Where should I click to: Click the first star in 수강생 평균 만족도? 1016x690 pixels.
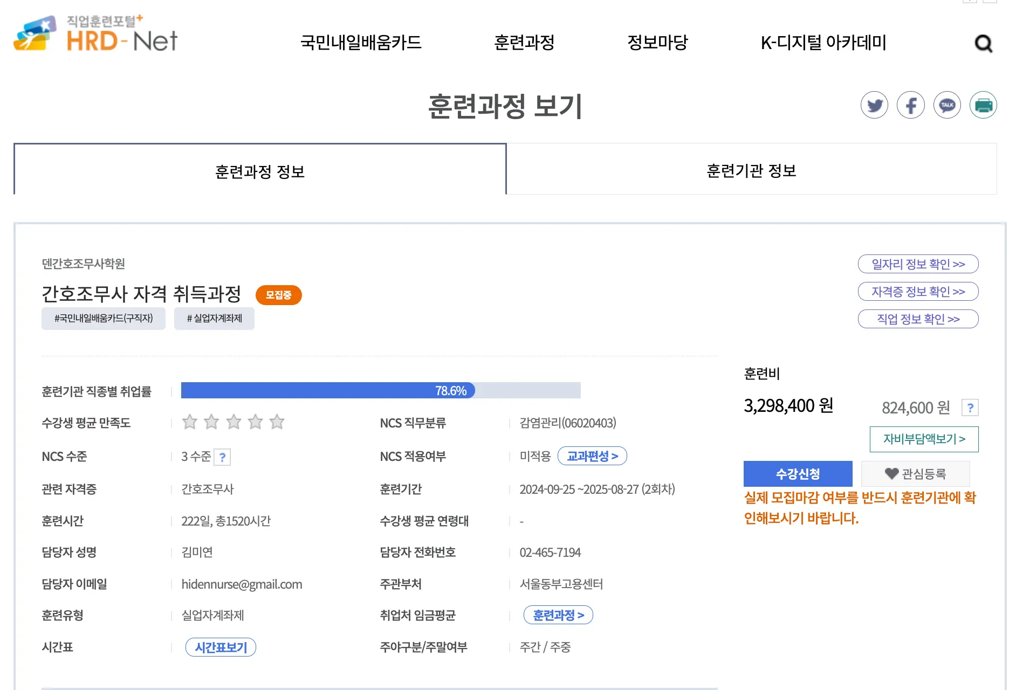189,423
